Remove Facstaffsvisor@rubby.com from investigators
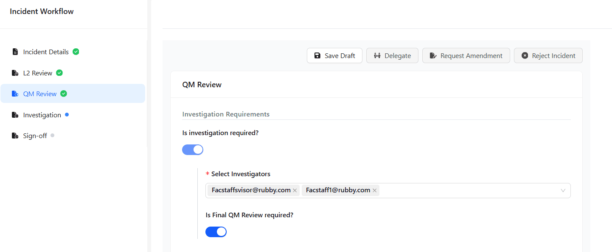This screenshot has width=612, height=252. (295, 191)
